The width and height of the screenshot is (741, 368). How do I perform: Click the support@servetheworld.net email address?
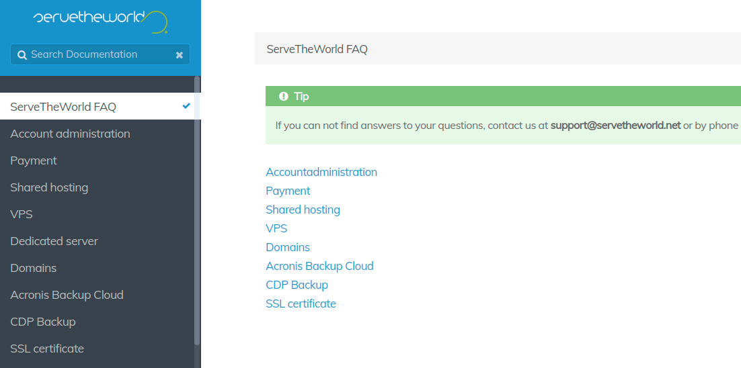pyautogui.click(x=616, y=126)
